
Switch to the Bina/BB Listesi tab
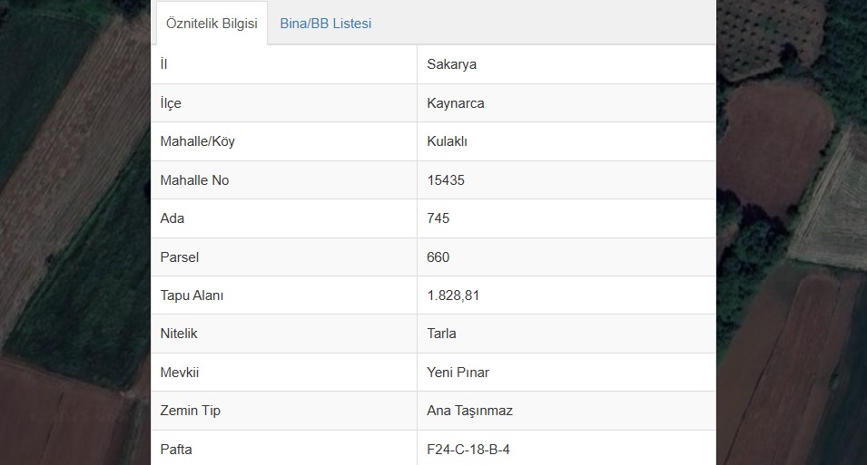click(325, 24)
